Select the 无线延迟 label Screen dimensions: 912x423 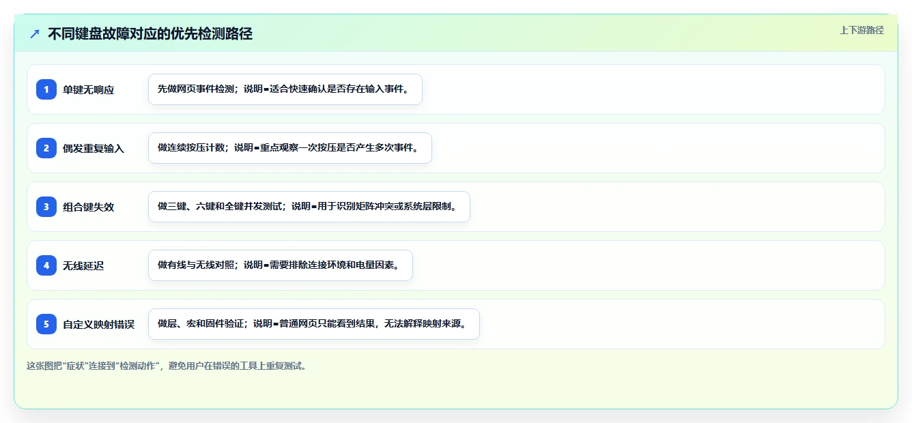[83, 266]
